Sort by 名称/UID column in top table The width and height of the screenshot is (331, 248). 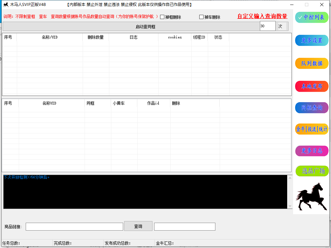point(50,37)
